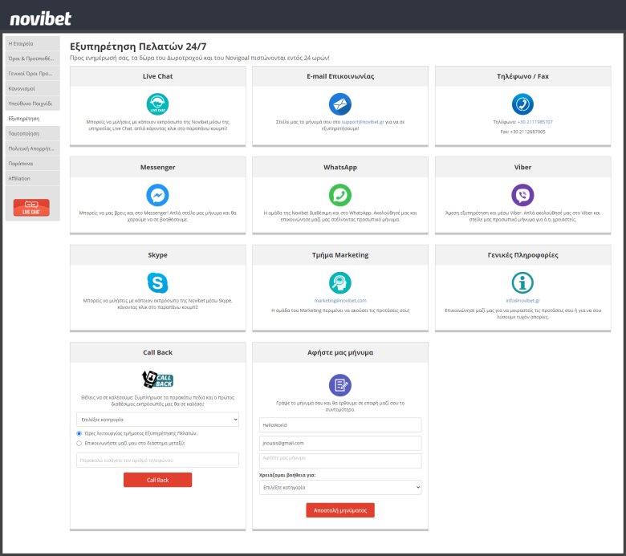Viewport: 626px width, 556px height.
Task: Click the Fax: +30 2112687005 text
Action: [x=522, y=132]
